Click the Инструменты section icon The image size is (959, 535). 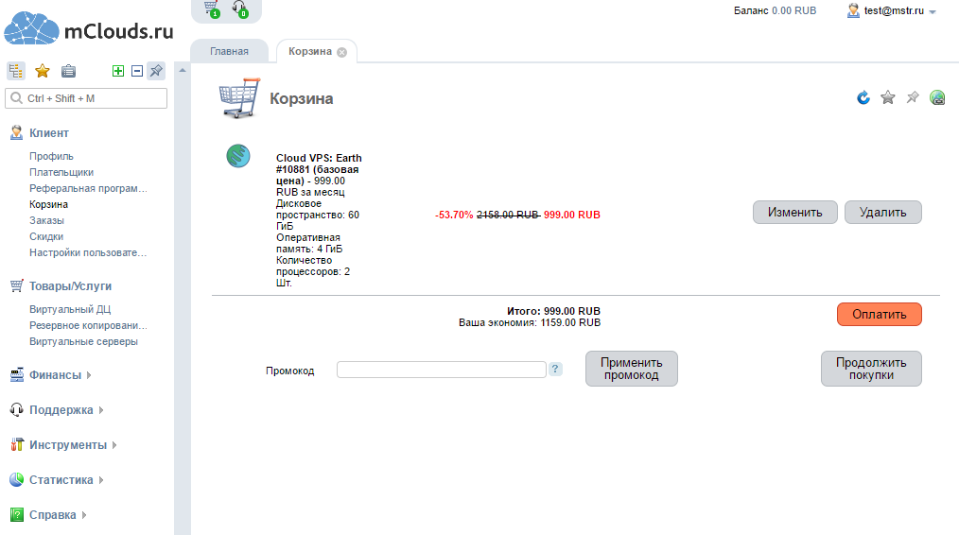[16, 444]
